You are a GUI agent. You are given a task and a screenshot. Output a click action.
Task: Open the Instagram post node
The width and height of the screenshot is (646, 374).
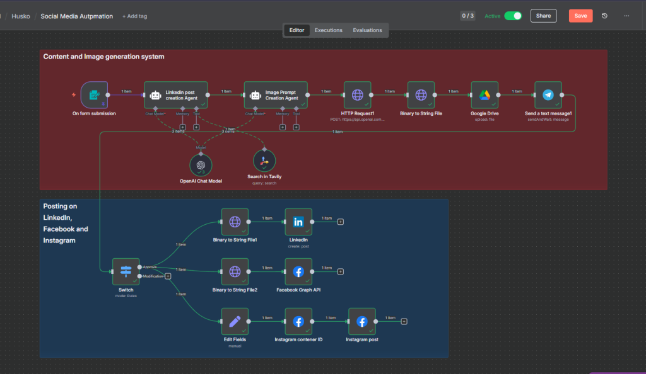click(362, 321)
